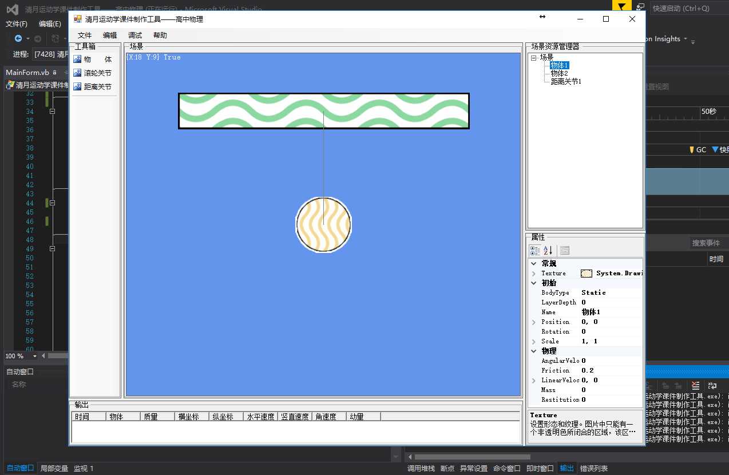The image size is (729, 475).
Task: Switch to 调用堆栈 tab
Action: (421, 468)
